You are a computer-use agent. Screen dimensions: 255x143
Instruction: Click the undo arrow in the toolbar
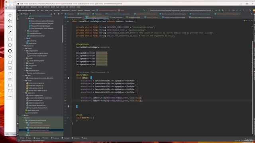tap(250, 10)
